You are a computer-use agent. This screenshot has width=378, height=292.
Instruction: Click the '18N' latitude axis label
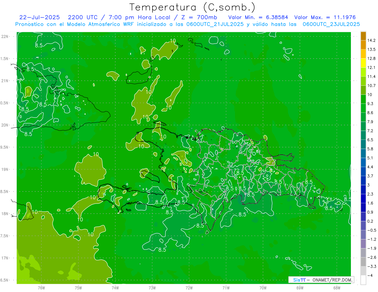point(5,214)
